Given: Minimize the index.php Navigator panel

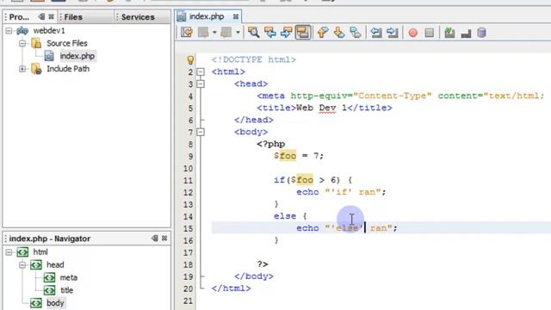Looking at the screenshot, I should click(x=155, y=238).
